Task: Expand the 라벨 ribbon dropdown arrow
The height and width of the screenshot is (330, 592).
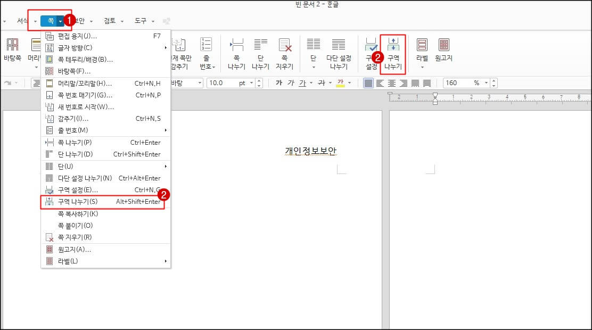Action: 422,67
